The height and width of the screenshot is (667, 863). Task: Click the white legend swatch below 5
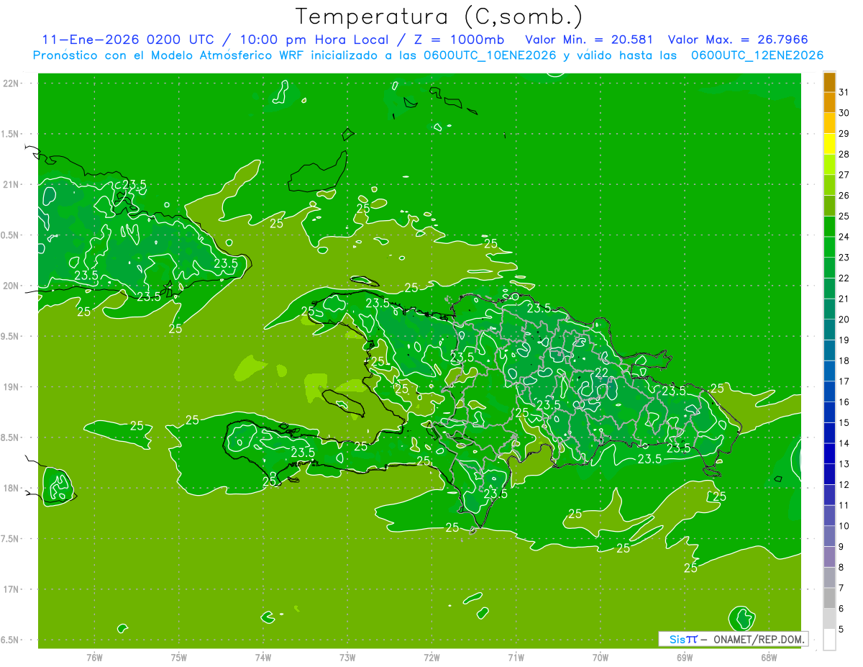coord(829,639)
